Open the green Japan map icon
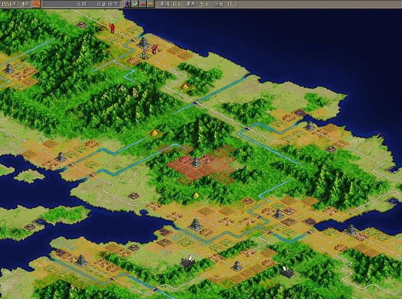This screenshot has width=402, height=299. point(135,4)
